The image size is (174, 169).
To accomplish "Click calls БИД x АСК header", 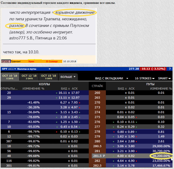I will click(x=69, y=89).
